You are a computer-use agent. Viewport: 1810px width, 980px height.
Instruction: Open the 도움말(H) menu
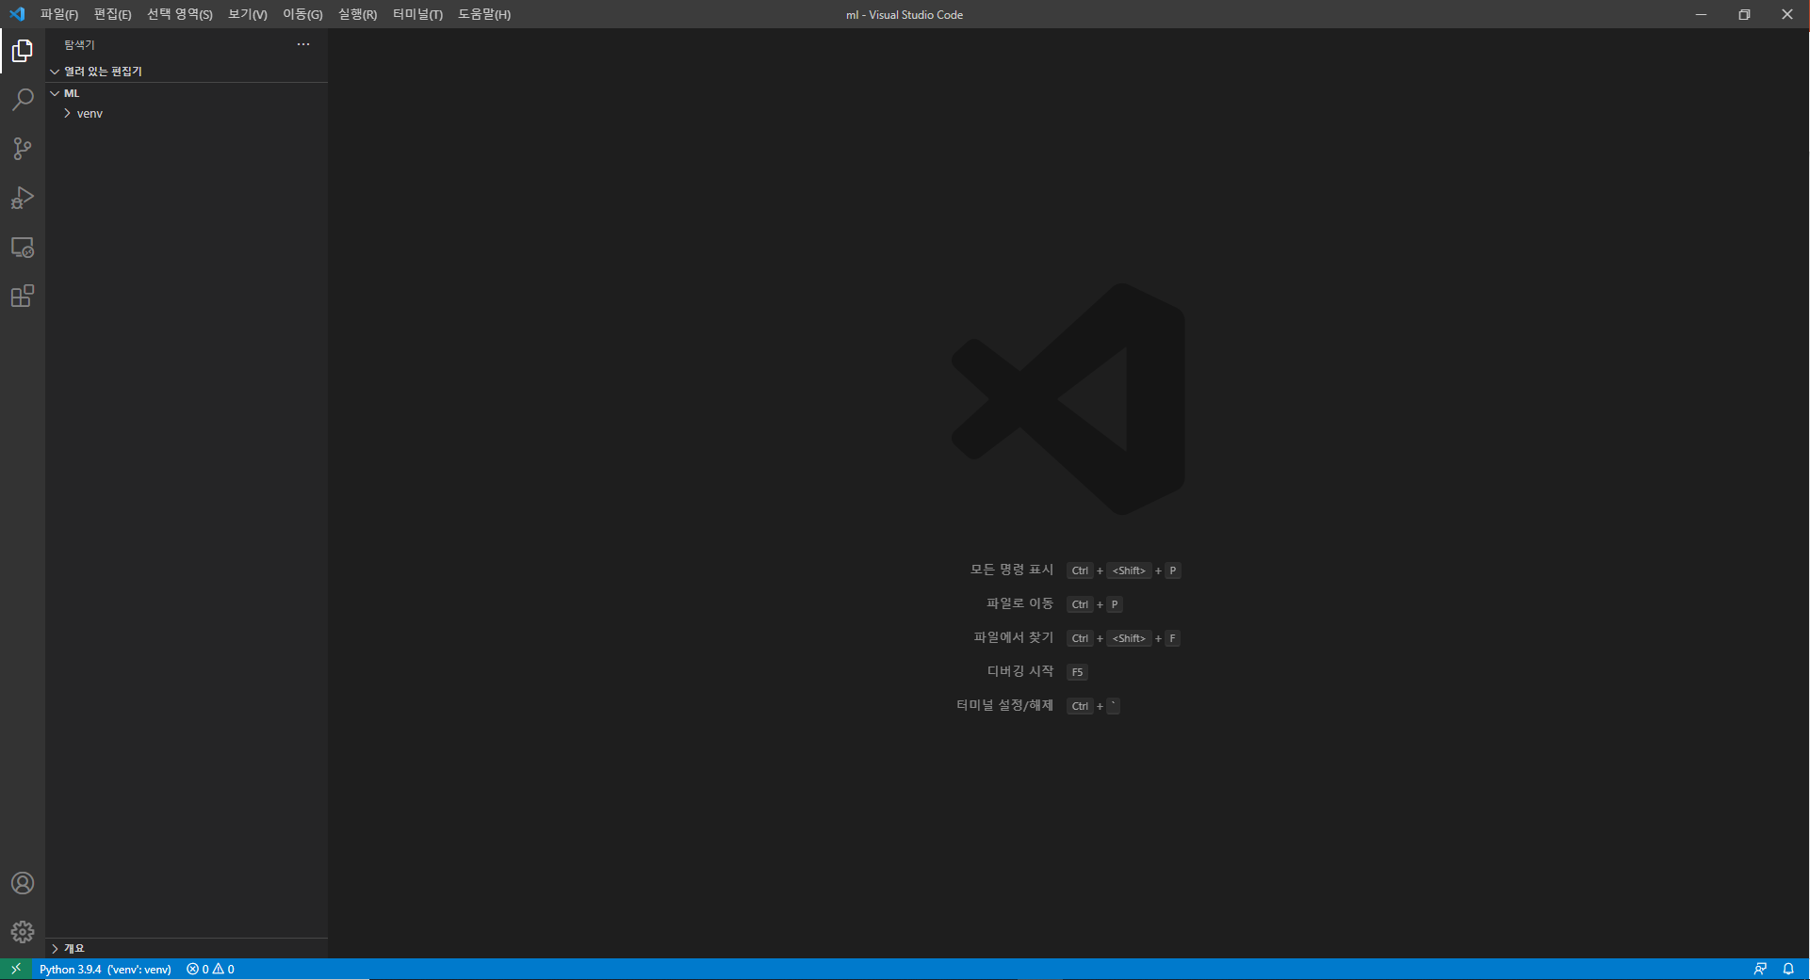[x=484, y=14]
